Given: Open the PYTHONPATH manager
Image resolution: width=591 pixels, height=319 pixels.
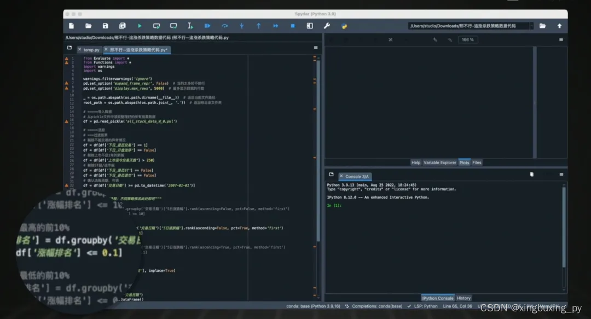Looking at the screenshot, I should point(344,26).
